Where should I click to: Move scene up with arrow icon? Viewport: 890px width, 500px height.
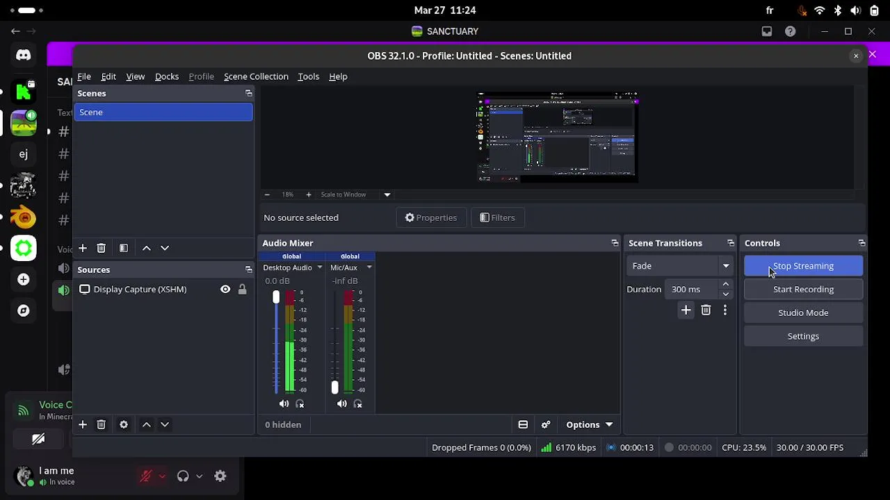[x=147, y=248]
